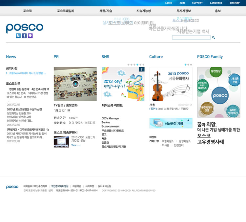Click the 일하는 방식 혁신 circle
246x222 pixels.
coord(233,111)
